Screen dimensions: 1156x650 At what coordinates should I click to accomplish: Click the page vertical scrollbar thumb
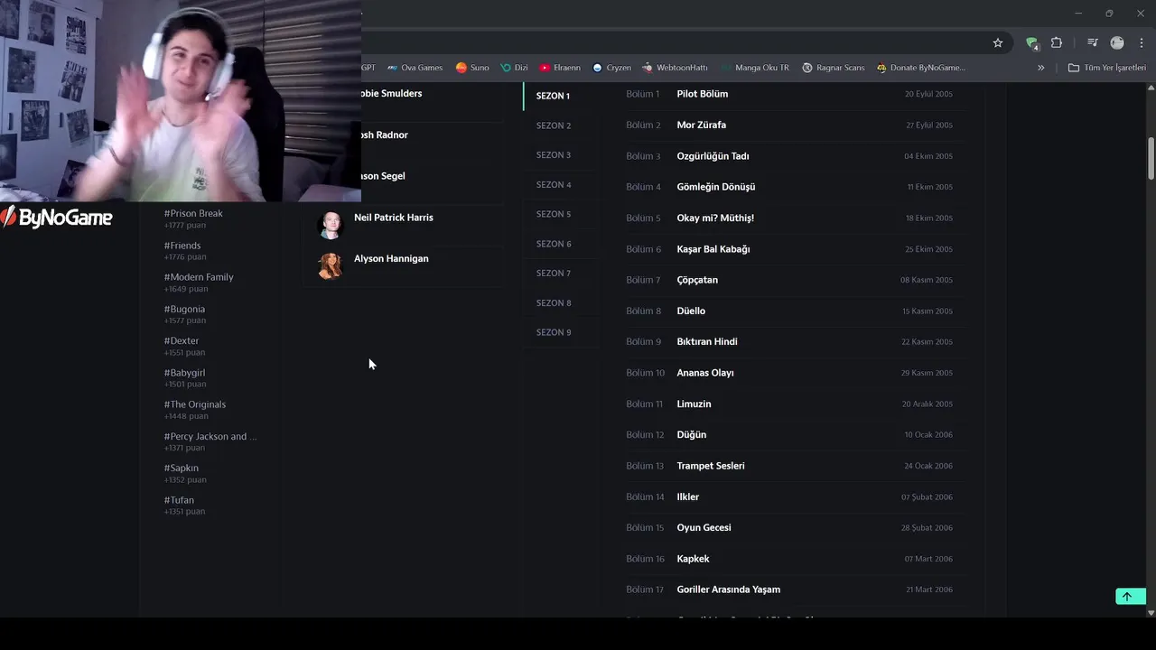coord(1151,158)
